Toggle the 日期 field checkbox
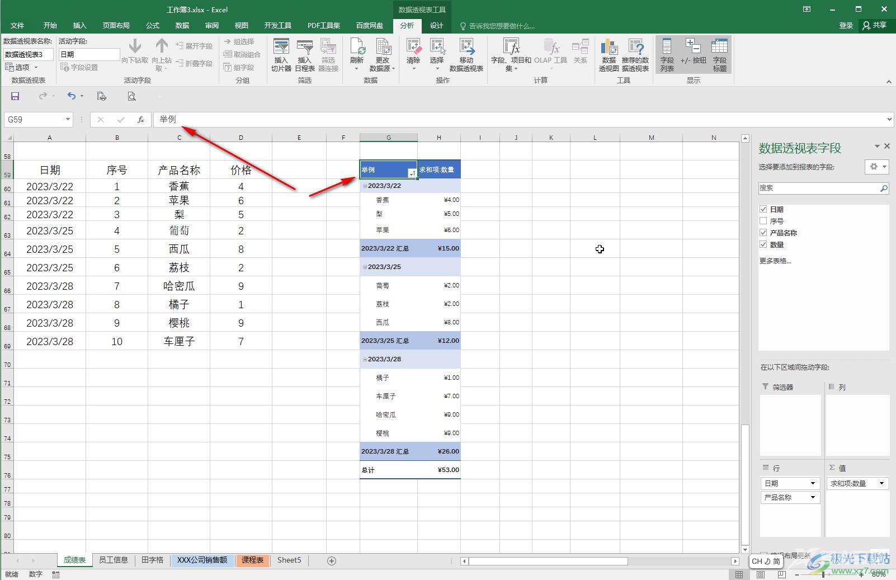This screenshot has width=896, height=580. click(763, 209)
